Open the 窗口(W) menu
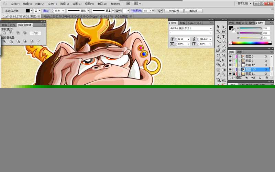Viewport: 275px width, 172px height. 102,4
